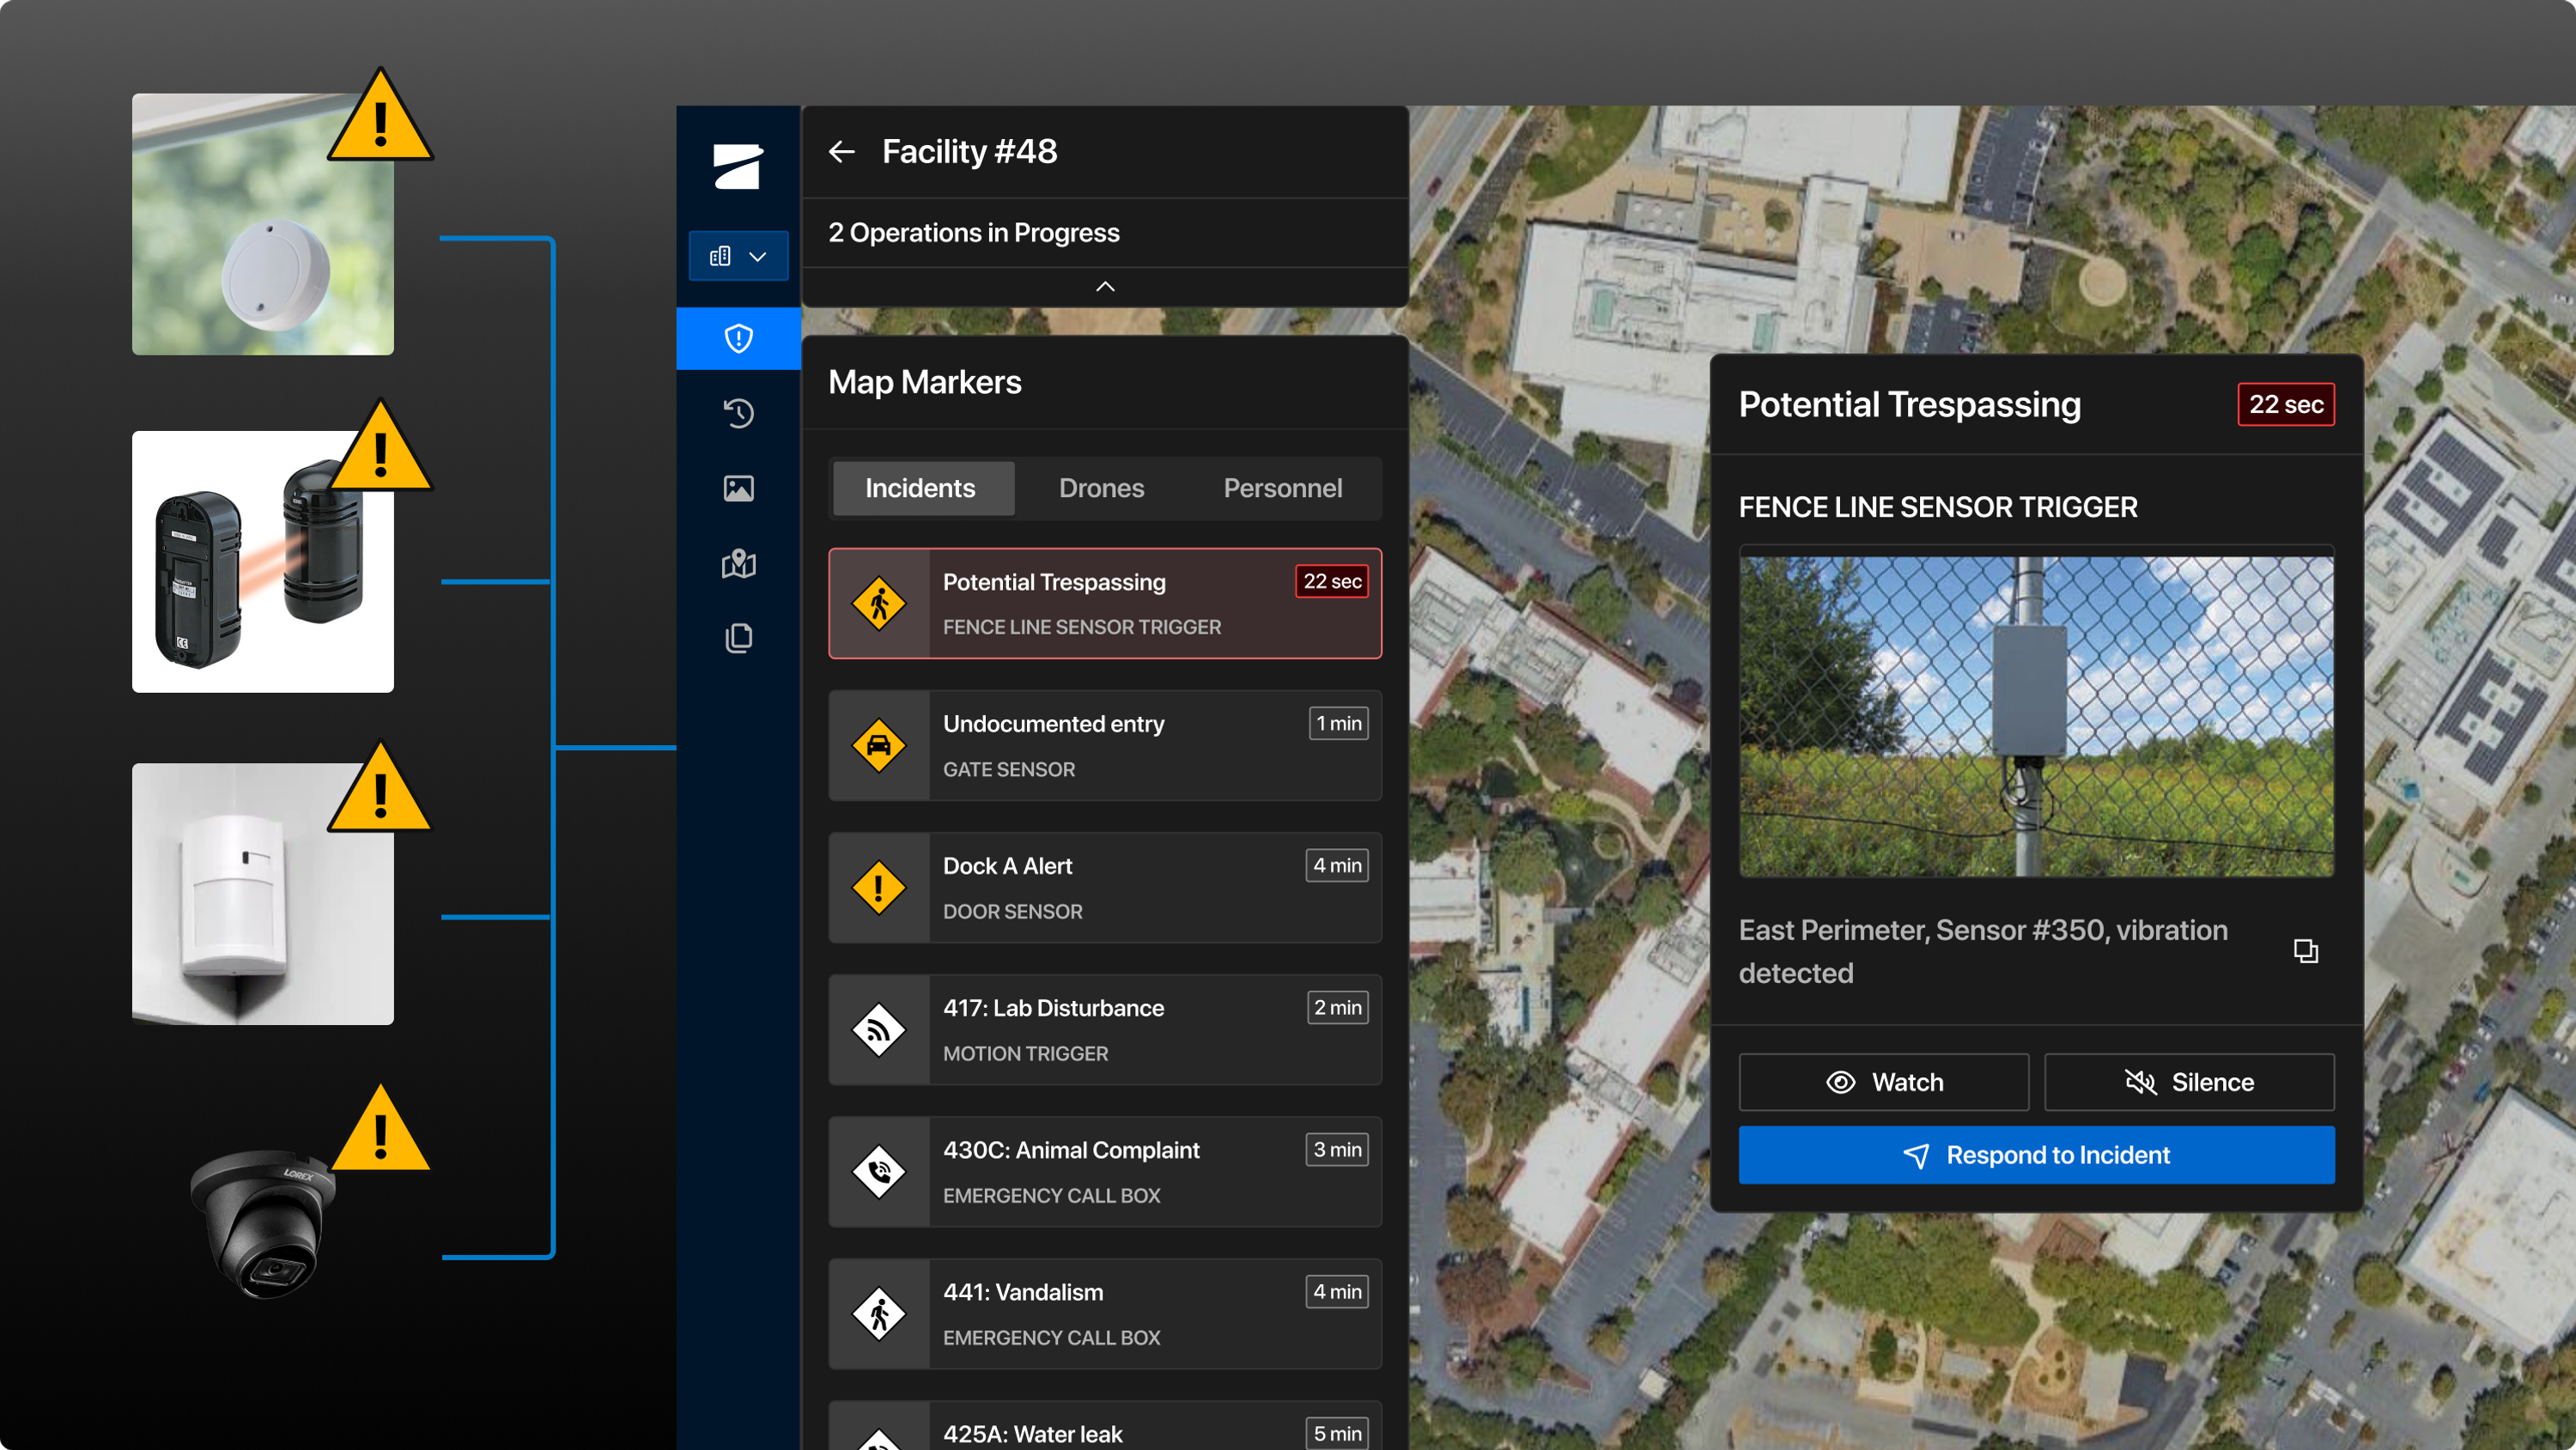
Task: Open the documents copy icon in sidebar
Action: pos(739,638)
